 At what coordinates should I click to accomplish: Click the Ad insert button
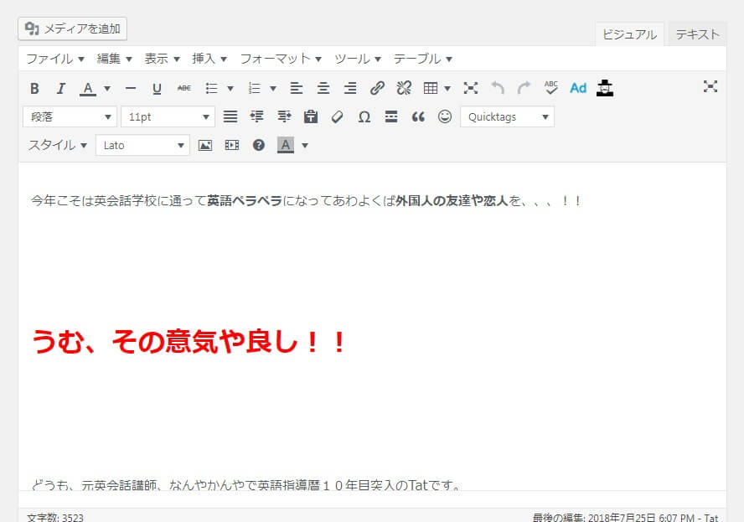[x=578, y=88]
